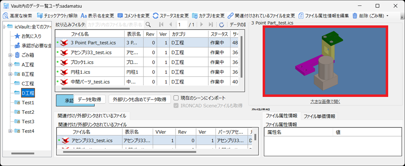Image resolution: width=405 pixels, height=166 pixels.
Task: Click the VVer column header in linked files
Action: coord(163,132)
